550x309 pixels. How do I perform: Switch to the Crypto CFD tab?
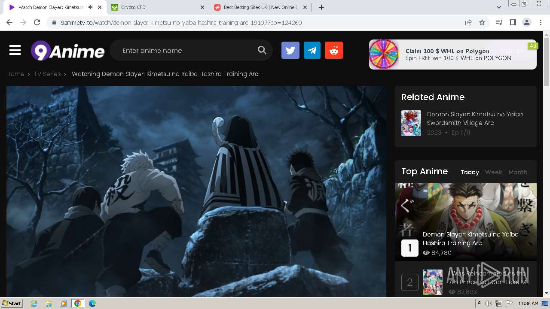(158, 7)
